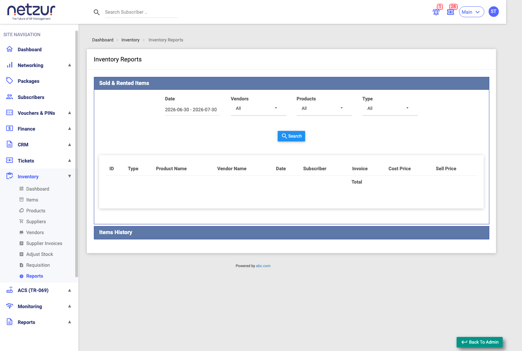
Task: Collapse the Inventory menu arrow
Action: point(70,176)
